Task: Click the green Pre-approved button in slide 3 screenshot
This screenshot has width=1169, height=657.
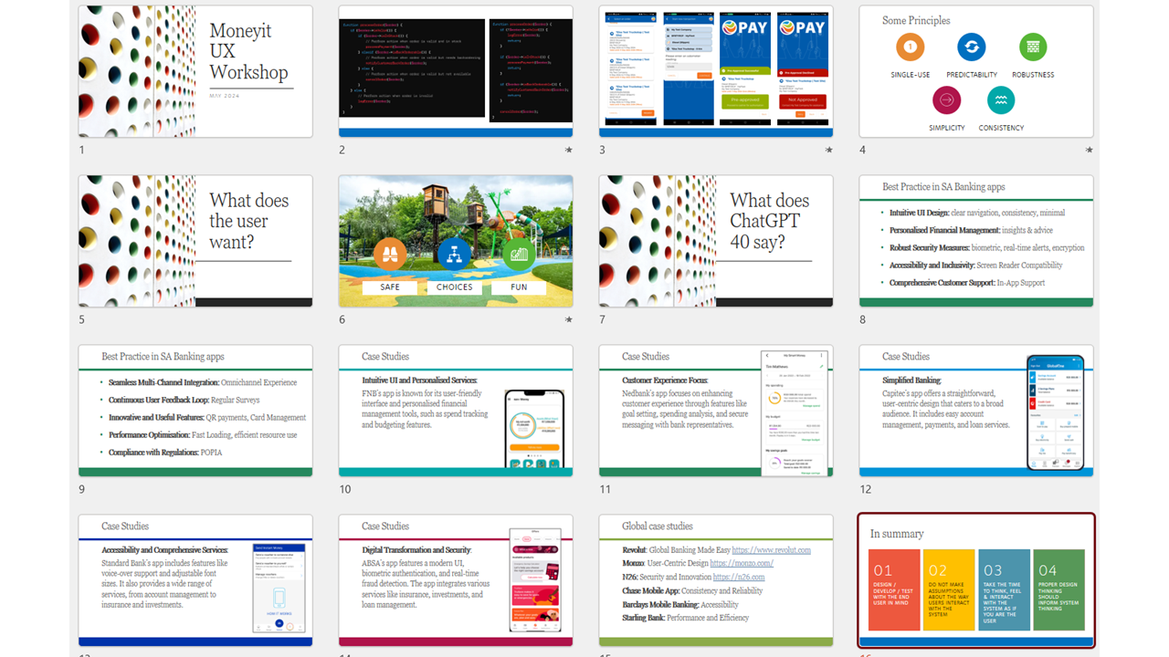Action: tap(745, 102)
